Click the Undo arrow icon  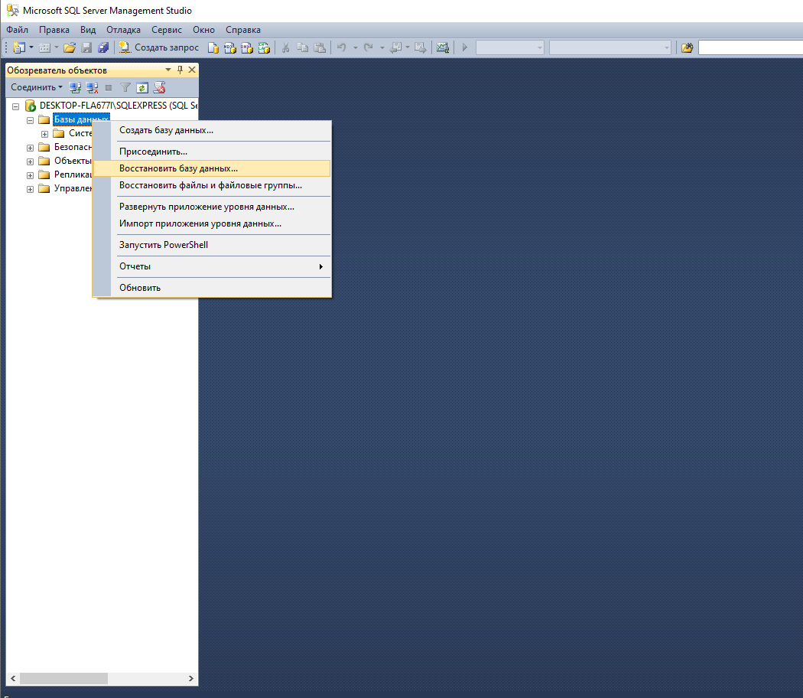click(342, 47)
